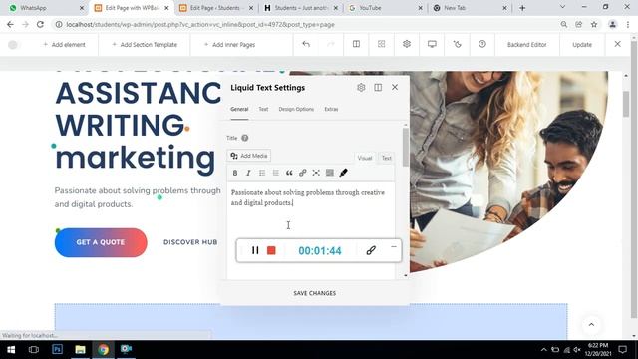This screenshot has height=359, width=638.
Task: Click Add Media button
Action: (x=249, y=156)
